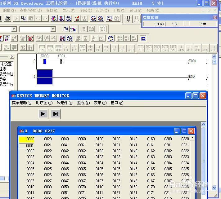Toggle X device 0002 in the list
The width and height of the screenshot is (221, 199).
pyautogui.click(x=30, y=151)
